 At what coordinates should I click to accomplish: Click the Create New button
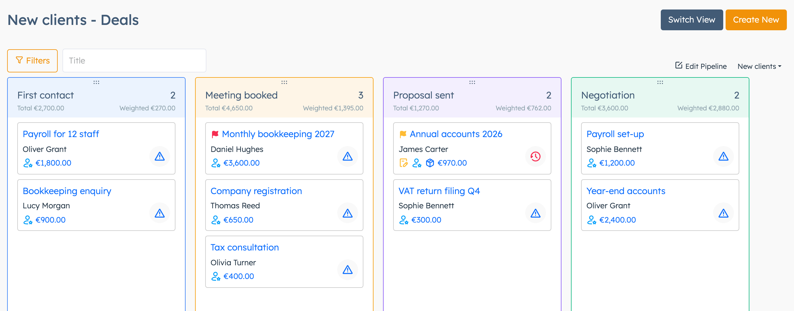756,20
